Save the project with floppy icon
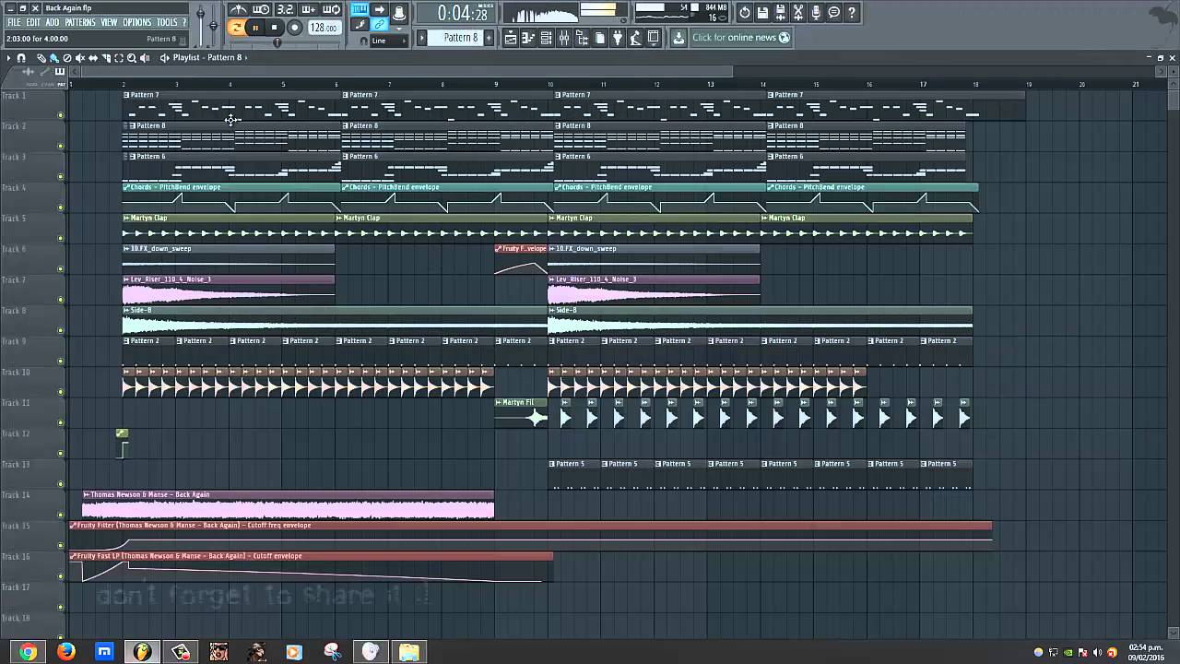Viewport: 1180px width, 664px height. (762, 12)
